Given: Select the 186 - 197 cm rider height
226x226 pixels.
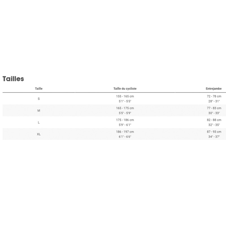Looking at the screenshot, I should [x=125, y=132].
